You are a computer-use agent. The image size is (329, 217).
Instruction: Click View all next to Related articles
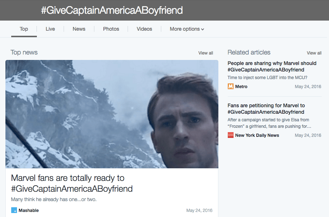(x=314, y=53)
